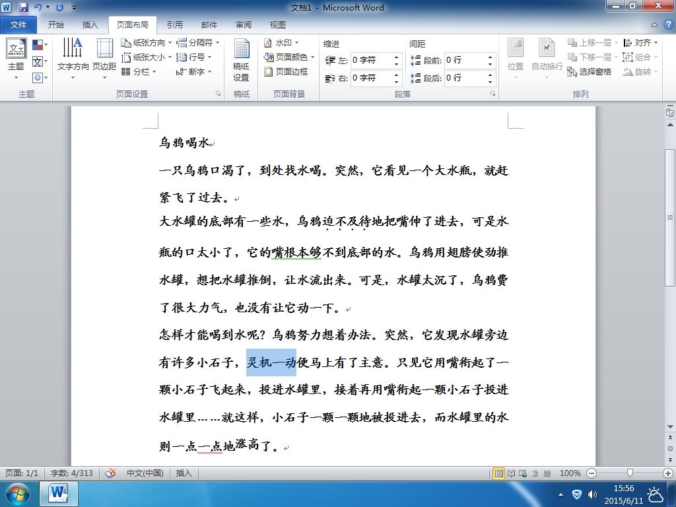
Task: Decrease spacing after with down arrow
Action: point(490,82)
